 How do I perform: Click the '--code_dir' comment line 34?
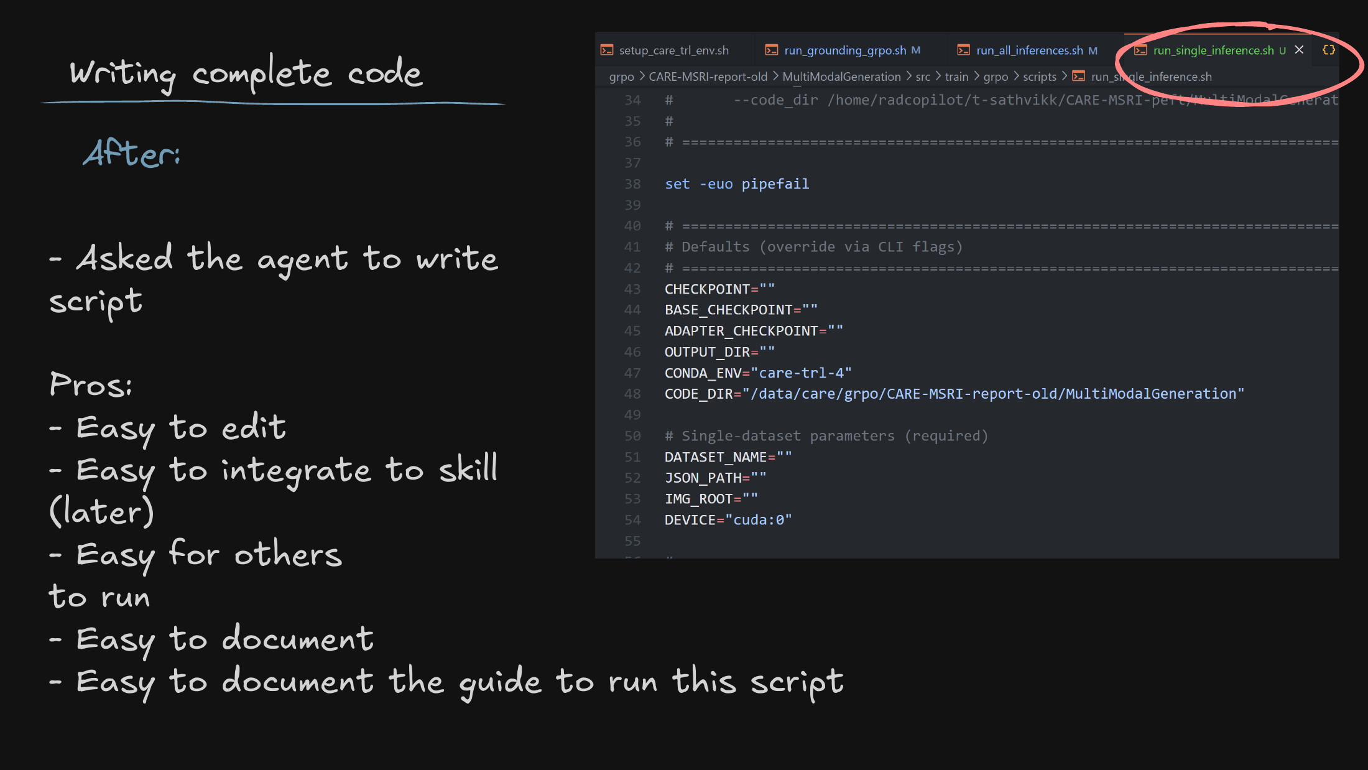pyautogui.click(x=1001, y=100)
